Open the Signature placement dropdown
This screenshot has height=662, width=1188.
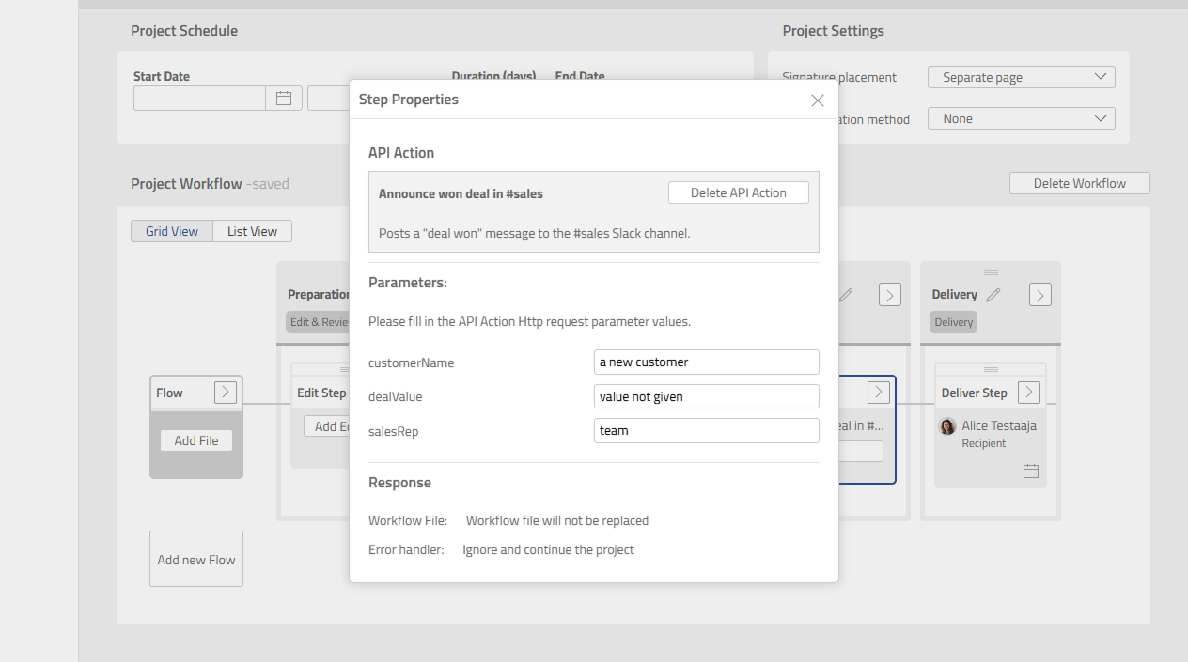1021,77
